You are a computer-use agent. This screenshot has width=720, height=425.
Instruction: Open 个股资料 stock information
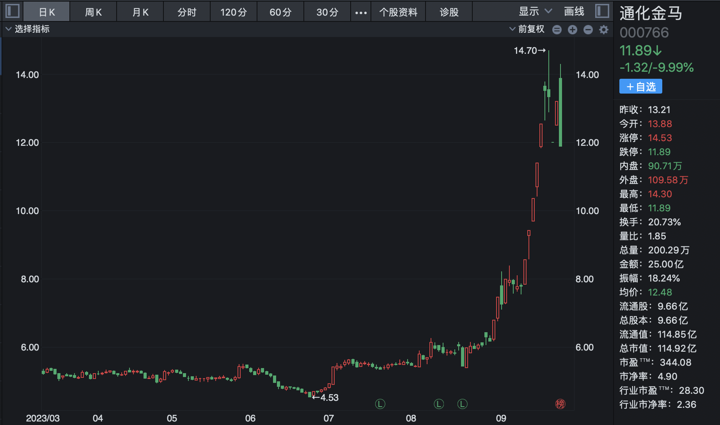coord(398,12)
